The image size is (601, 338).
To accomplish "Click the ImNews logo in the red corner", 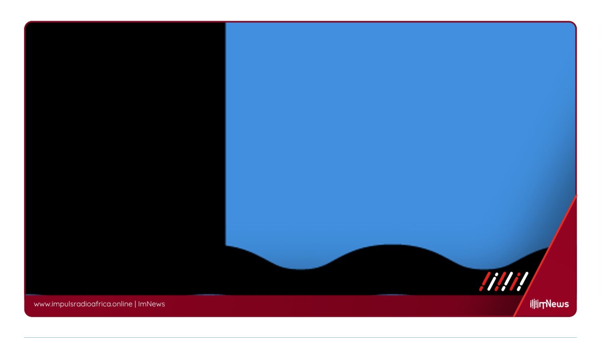I will click(x=549, y=304).
